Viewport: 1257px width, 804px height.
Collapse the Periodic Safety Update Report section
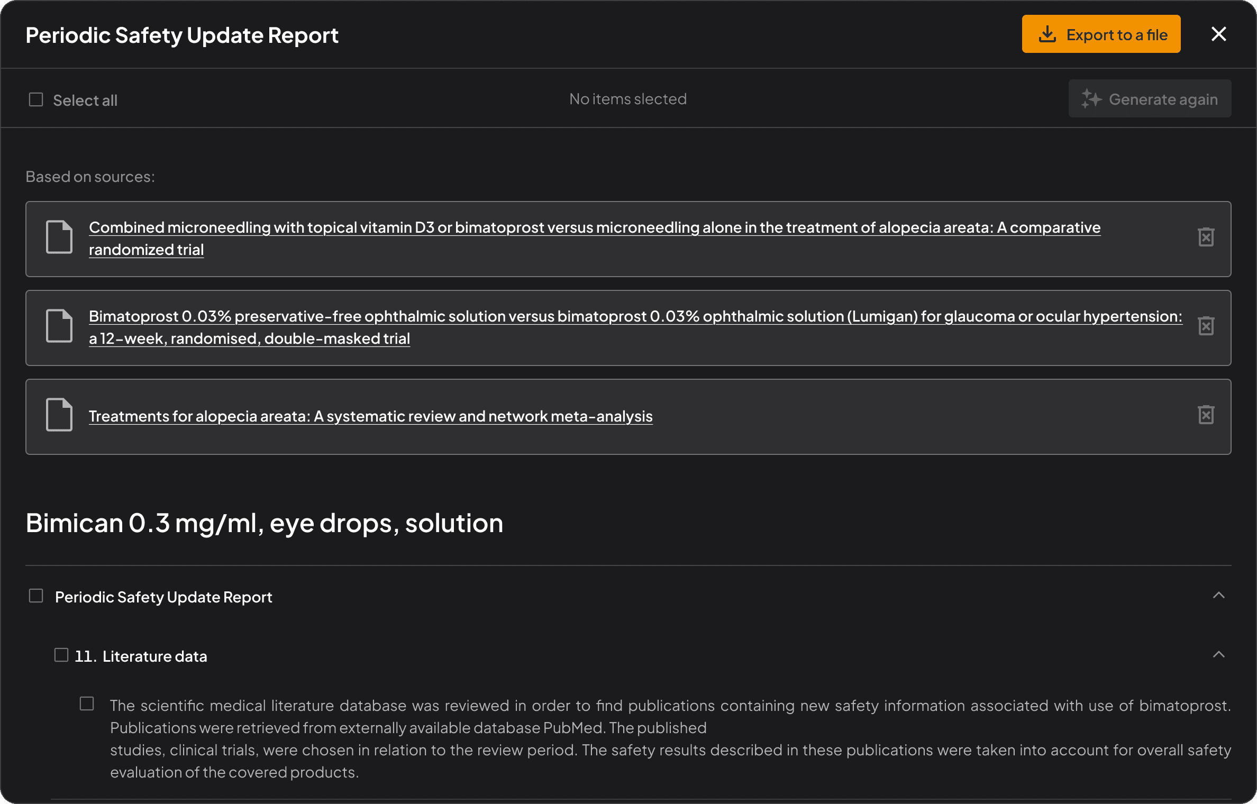click(1219, 596)
